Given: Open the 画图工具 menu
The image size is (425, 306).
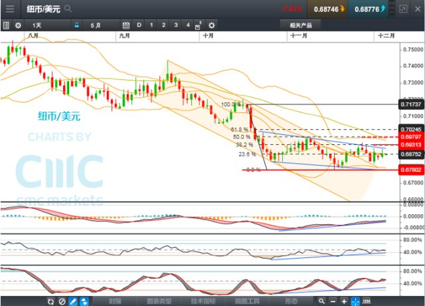Looking at the screenshot, I should [247, 301].
